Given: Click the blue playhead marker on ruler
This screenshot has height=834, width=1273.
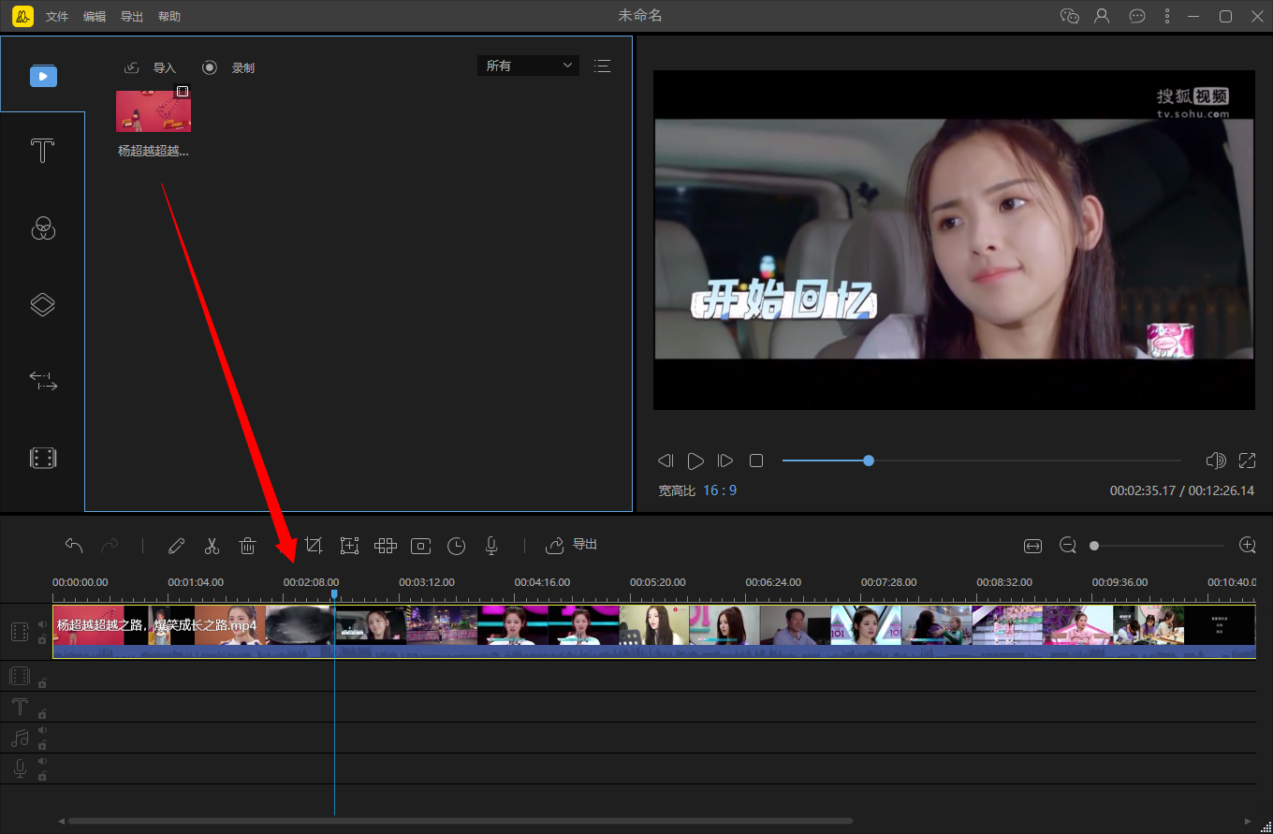Looking at the screenshot, I should pos(334,594).
